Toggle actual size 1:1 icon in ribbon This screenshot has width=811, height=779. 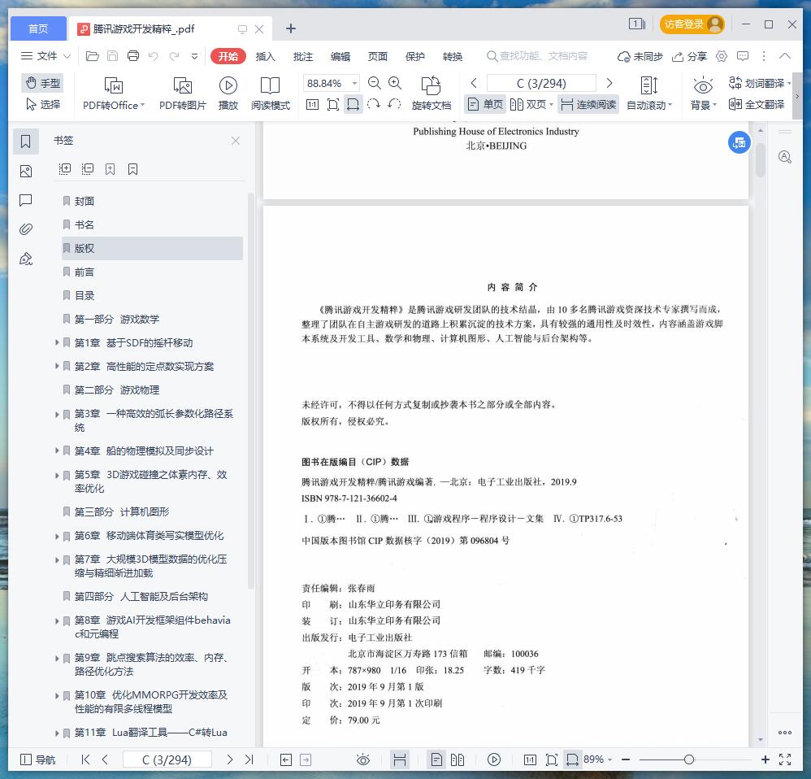tap(312, 105)
